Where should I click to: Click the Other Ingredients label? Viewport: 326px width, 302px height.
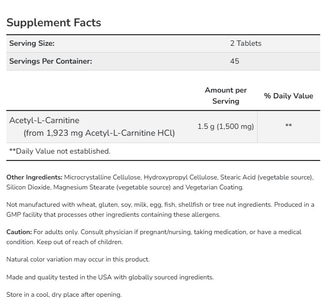click(x=34, y=177)
